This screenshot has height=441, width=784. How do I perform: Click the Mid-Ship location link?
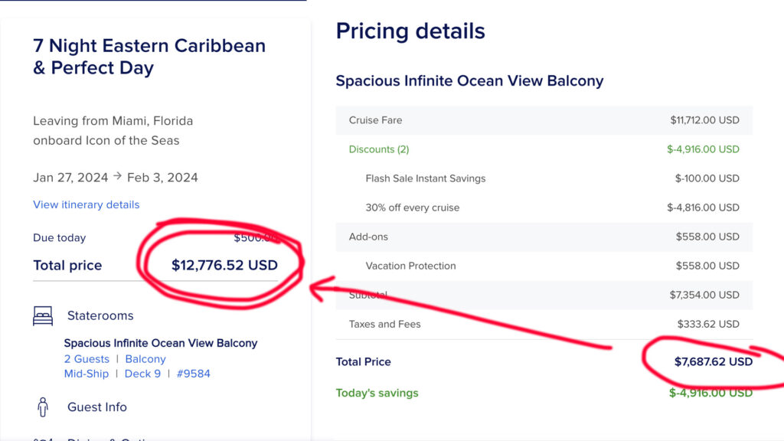tap(86, 374)
